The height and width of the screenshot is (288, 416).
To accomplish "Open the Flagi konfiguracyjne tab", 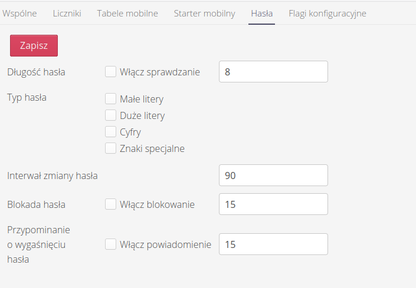I will tap(327, 13).
